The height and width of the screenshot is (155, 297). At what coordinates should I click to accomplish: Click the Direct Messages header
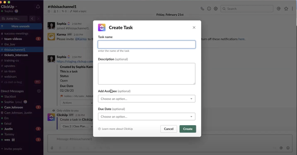click(x=12, y=91)
